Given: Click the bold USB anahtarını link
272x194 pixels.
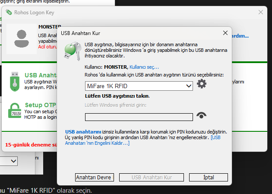Looking at the screenshot, I should click(83, 132).
